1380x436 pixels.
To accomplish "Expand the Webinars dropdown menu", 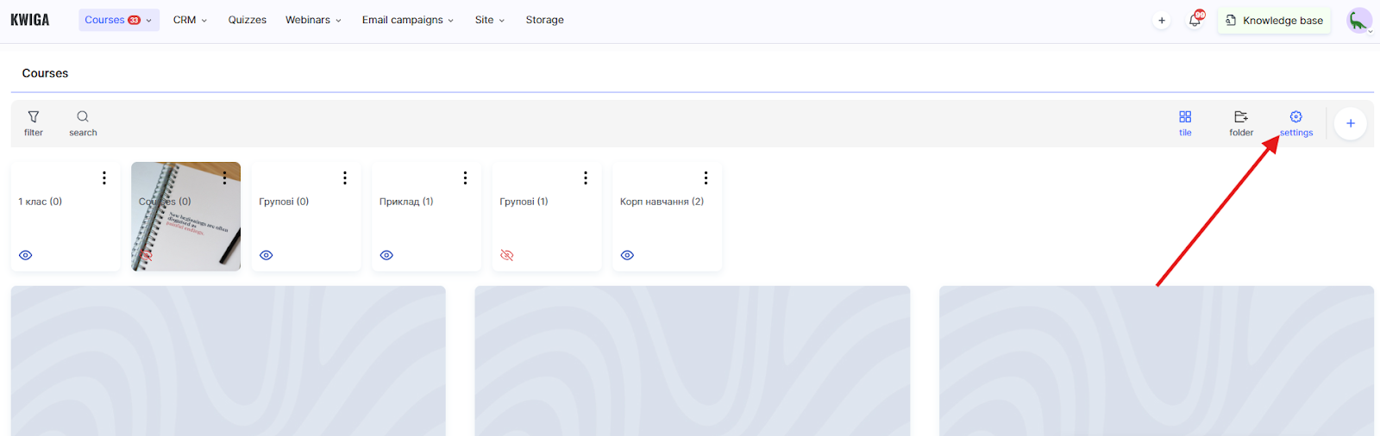I will pyautogui.click(x=313, y=20).
